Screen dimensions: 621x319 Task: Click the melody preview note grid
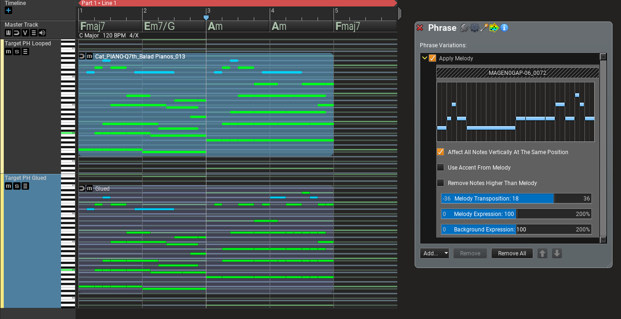515,112
